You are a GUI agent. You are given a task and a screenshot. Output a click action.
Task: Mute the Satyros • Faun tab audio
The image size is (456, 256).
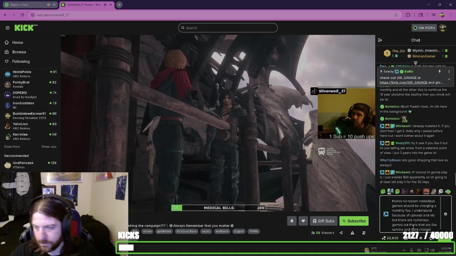click(x=48, y=5)
